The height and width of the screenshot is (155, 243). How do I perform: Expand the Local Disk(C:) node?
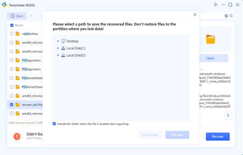pyautogui.click(x=58, y=48)
